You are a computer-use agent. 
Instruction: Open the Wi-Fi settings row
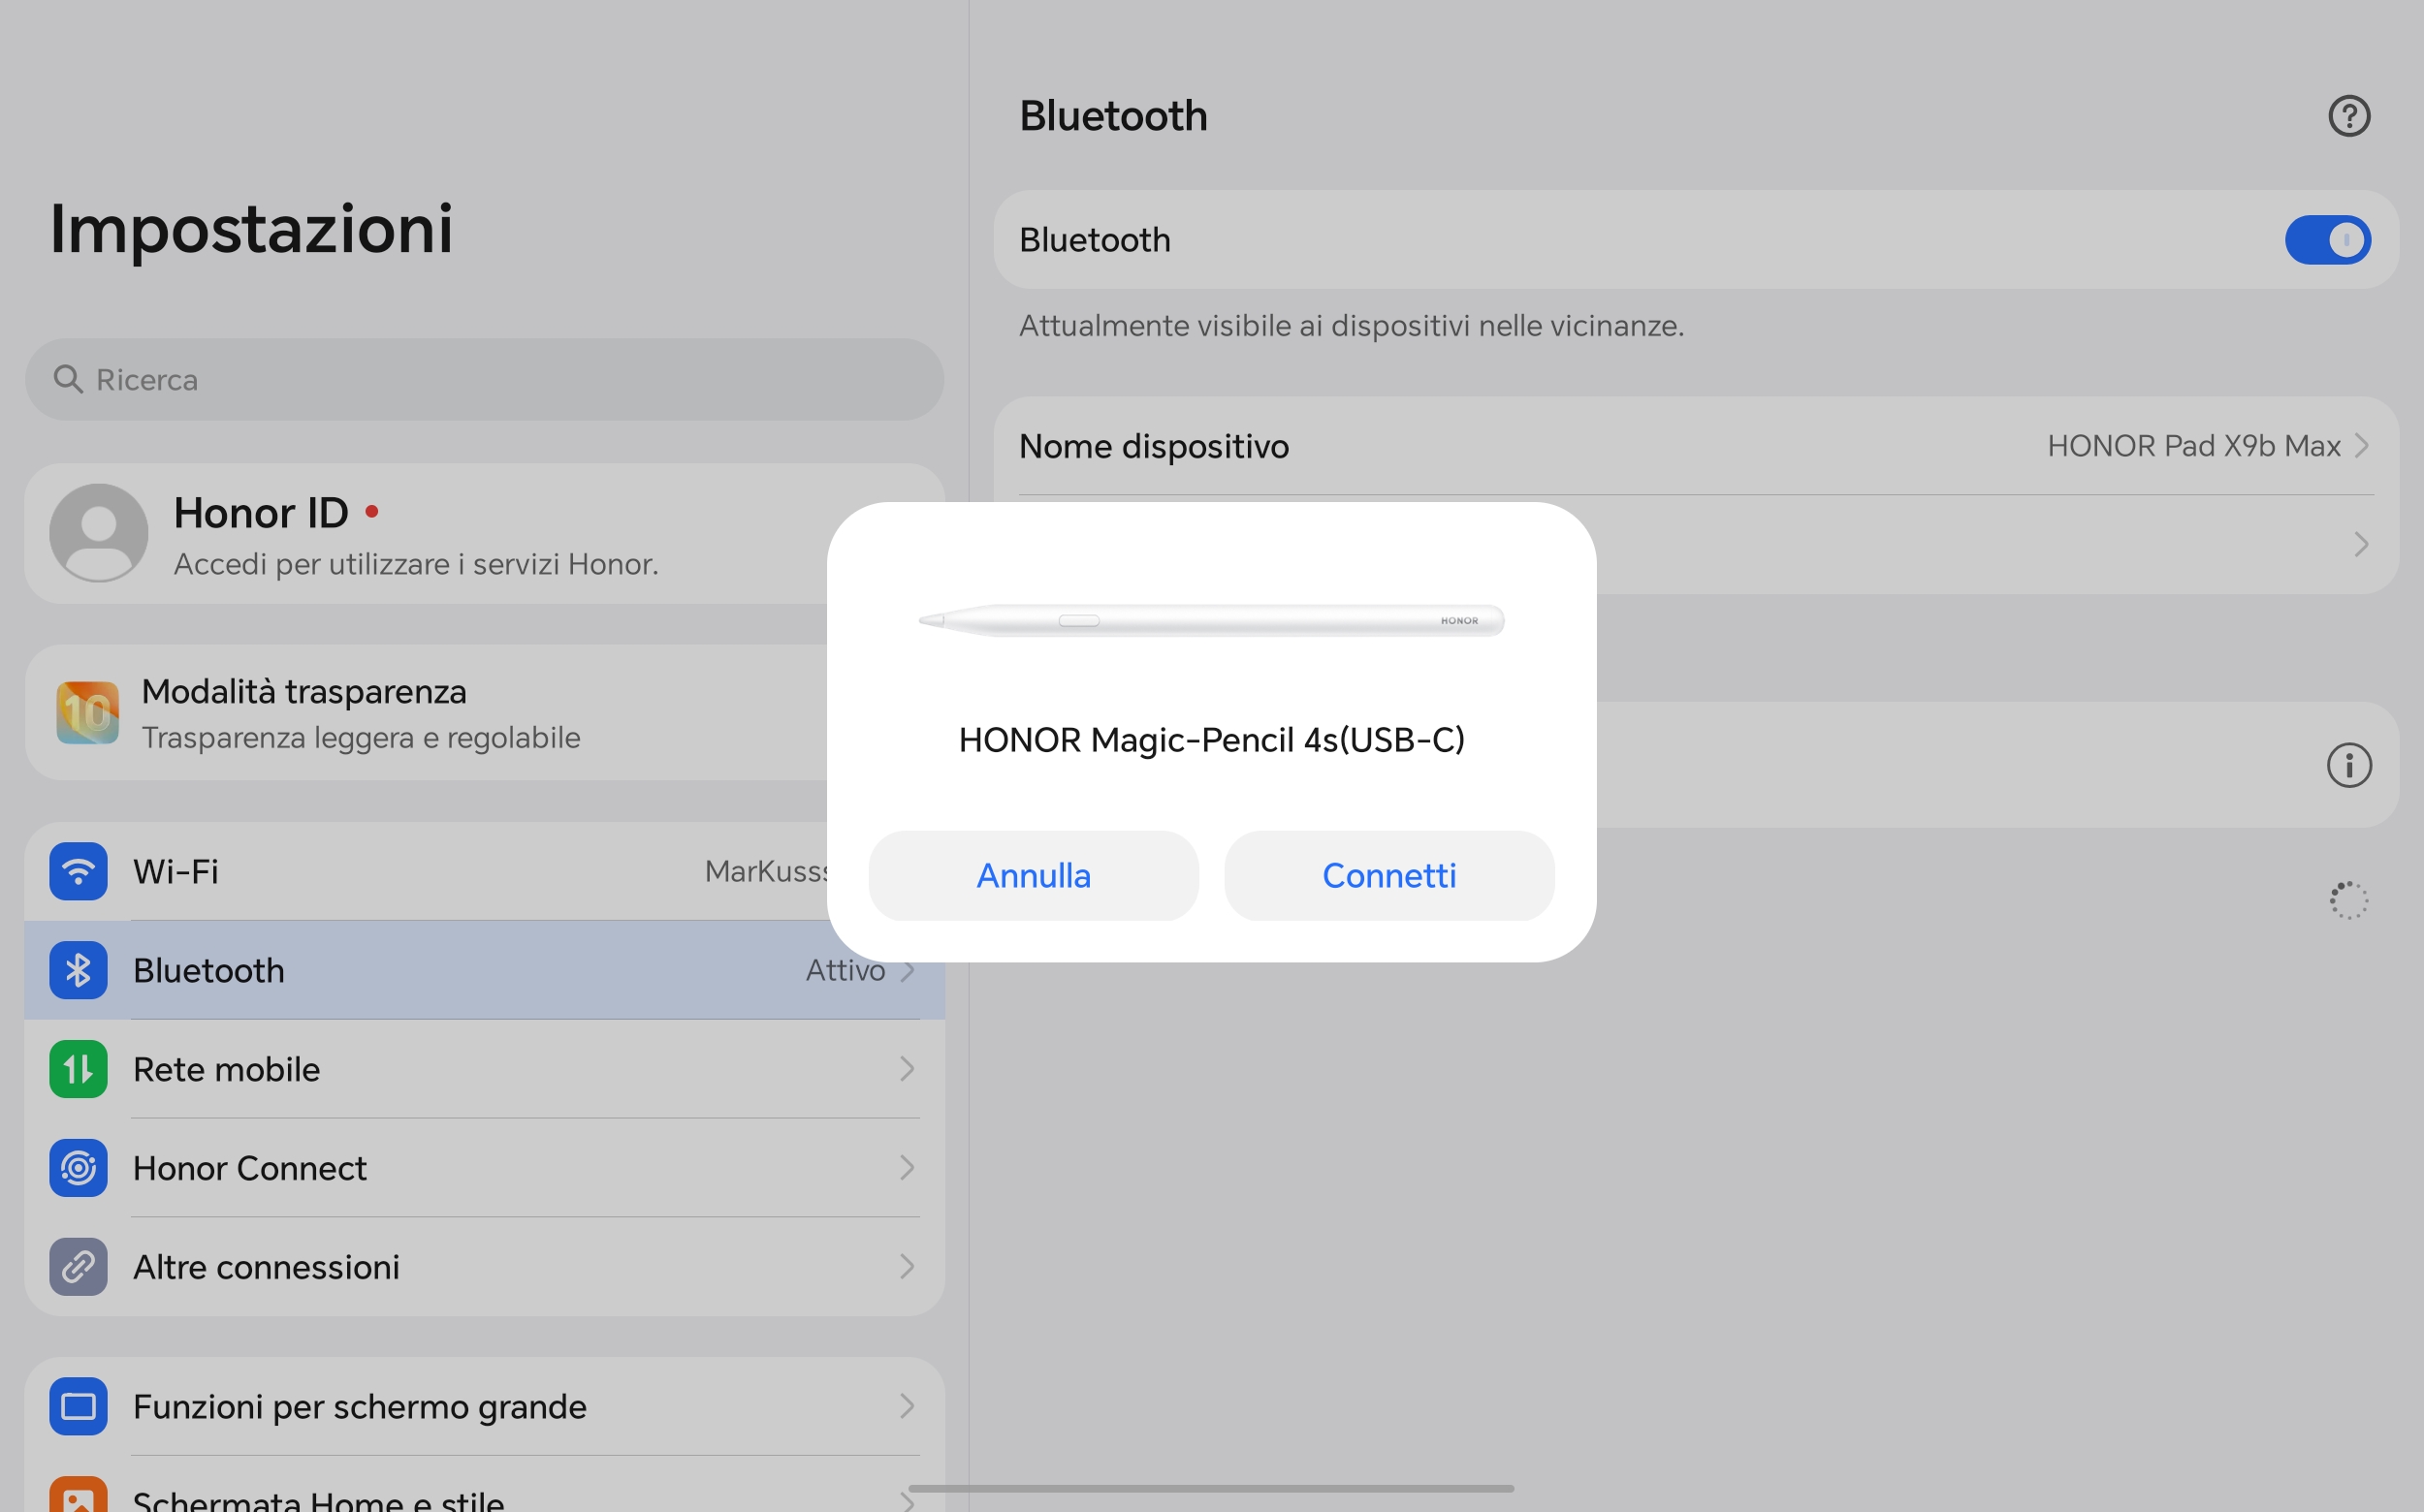484,872
